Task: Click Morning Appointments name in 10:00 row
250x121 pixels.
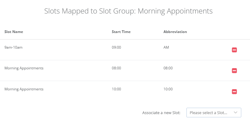Action: pyautogui.click(x=24, y=89)
